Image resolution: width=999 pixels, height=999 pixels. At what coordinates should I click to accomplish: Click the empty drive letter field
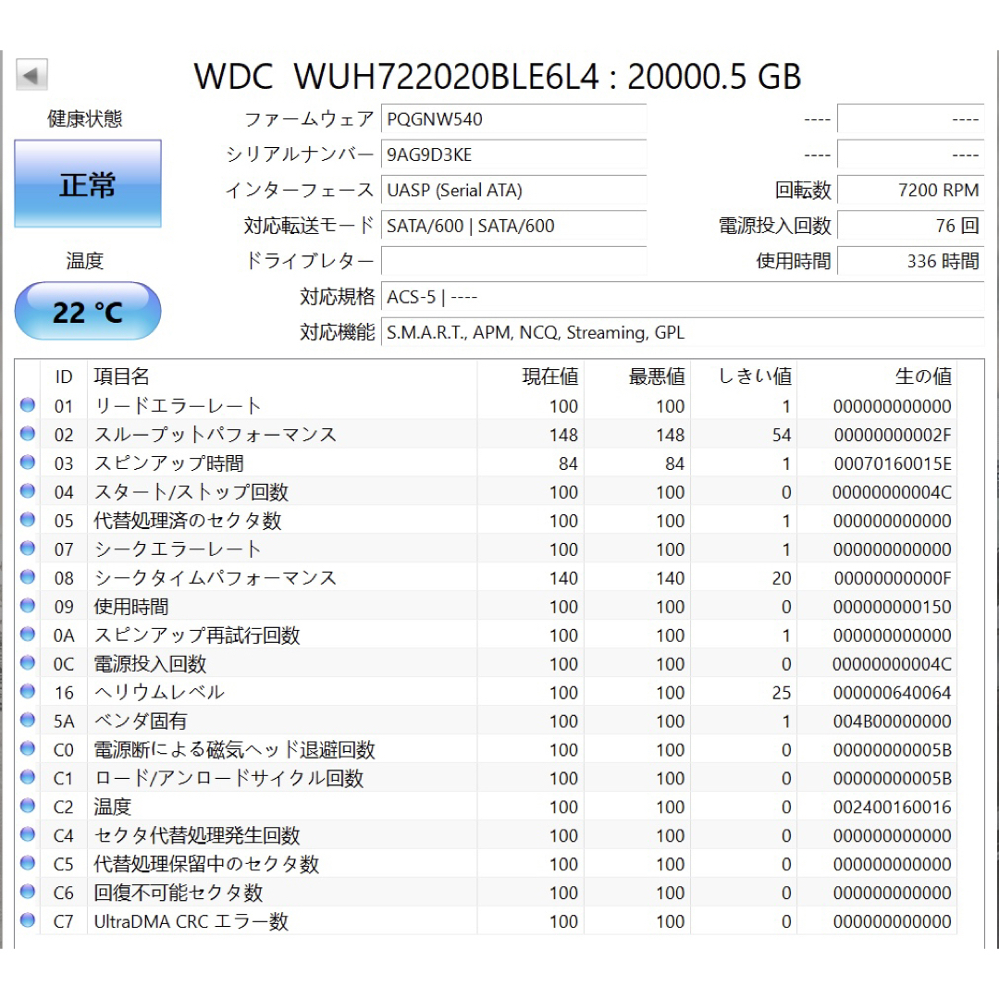pos(513,261)
